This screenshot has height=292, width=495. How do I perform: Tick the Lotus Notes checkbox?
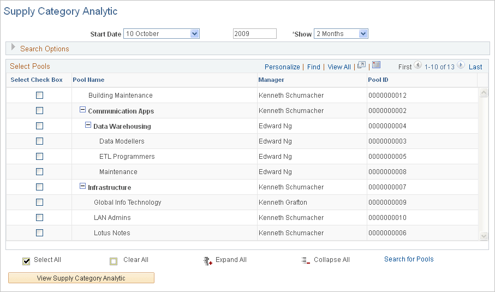[x=39, y=233]
